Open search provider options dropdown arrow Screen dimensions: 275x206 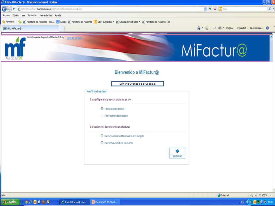pos(273,9)
